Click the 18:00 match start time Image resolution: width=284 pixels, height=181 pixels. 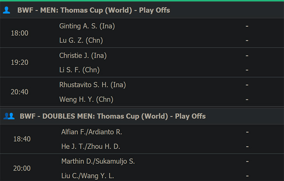pyautogui.click(x=19, y=33)
